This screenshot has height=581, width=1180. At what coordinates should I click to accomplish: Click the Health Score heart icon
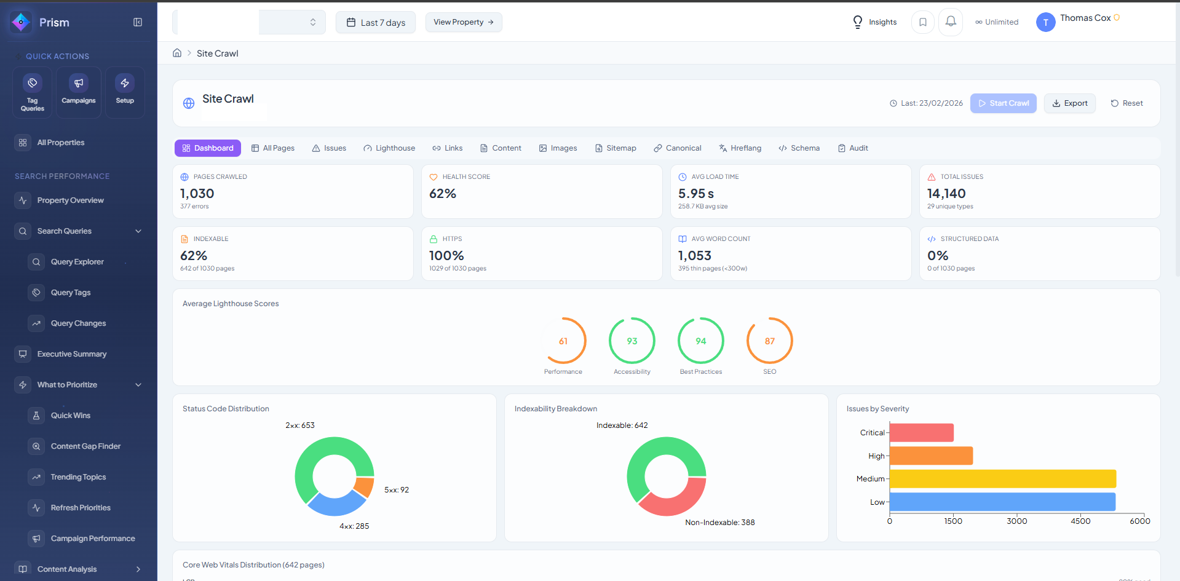(x=434, y=177)
